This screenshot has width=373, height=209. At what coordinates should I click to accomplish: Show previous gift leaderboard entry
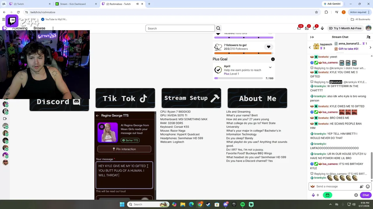tap(310, 47)
